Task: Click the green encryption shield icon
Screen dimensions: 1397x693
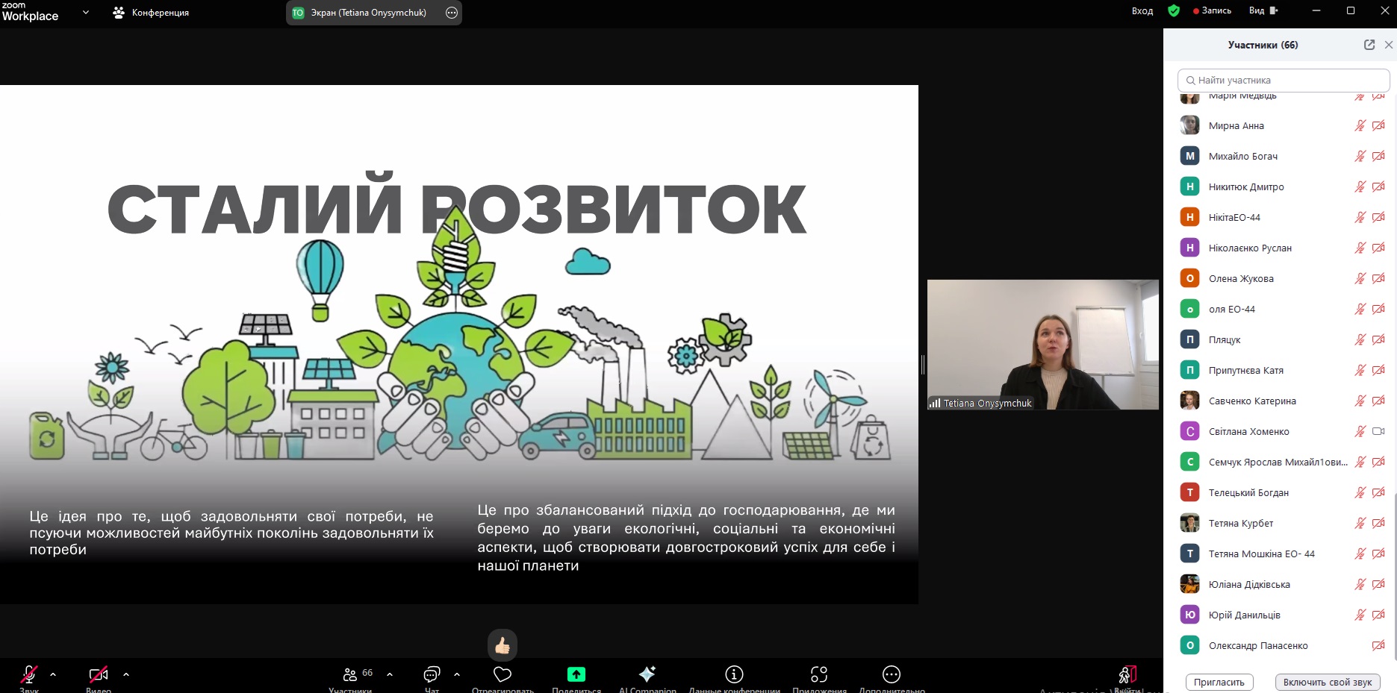Action: 1174,11
